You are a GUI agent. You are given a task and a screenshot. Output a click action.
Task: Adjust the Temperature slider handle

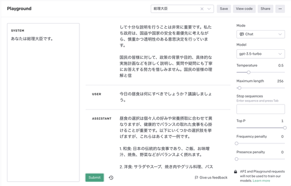tap(248, 72)
